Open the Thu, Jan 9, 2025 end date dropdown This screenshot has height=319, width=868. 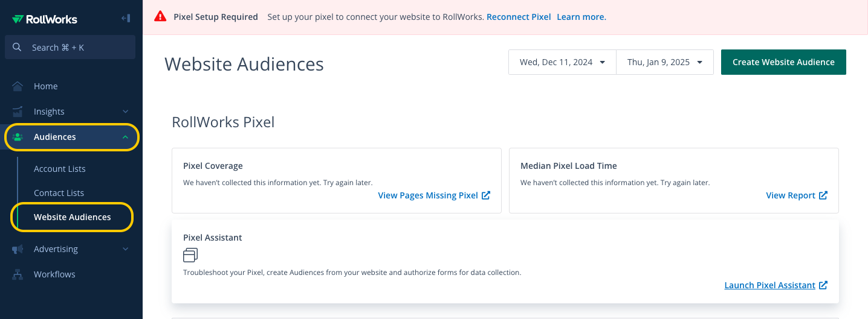(665, 62)
